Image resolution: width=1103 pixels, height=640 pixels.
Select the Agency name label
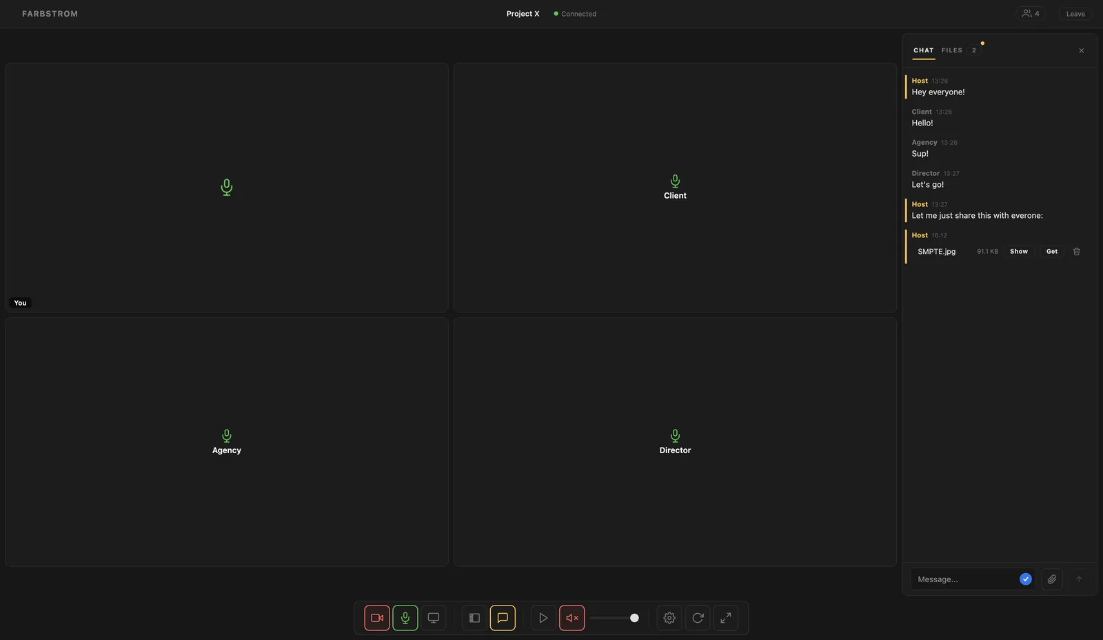pyautogui.click(x=227, y=450)
